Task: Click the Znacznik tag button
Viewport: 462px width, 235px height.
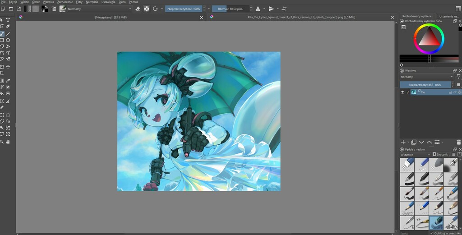Action: [x=440, y=154]
